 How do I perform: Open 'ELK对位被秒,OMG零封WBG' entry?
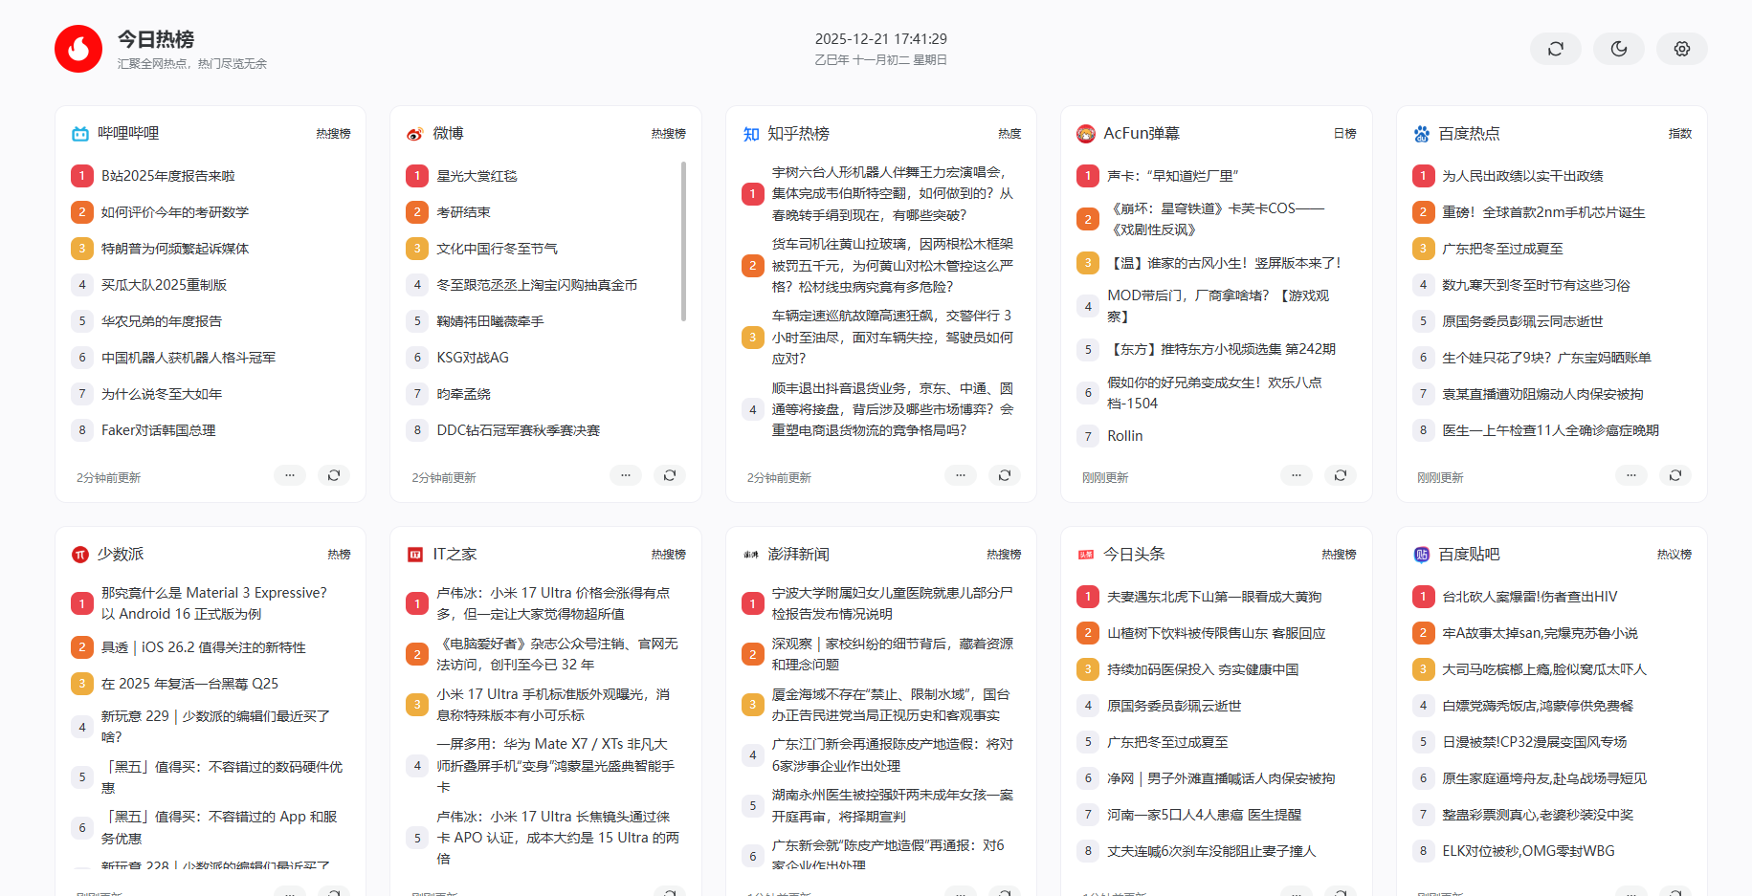click(x=1529, y=851)
